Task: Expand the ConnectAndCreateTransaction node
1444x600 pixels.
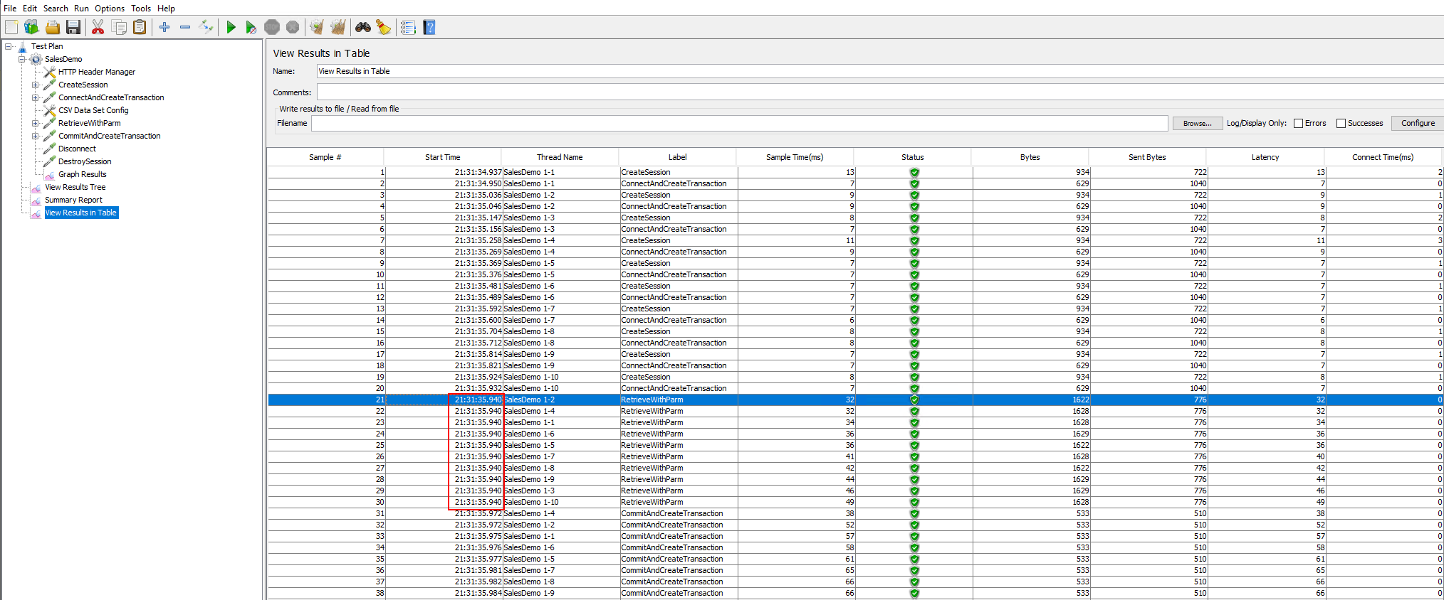Action: 35,97
